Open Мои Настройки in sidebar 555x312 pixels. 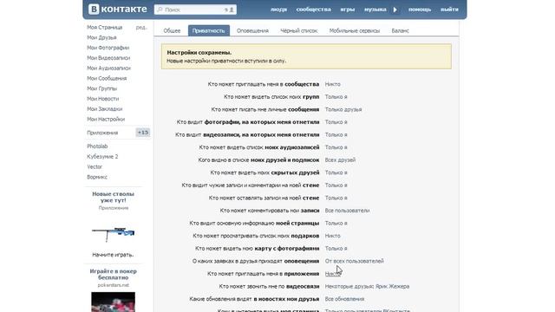coord(106,120)
